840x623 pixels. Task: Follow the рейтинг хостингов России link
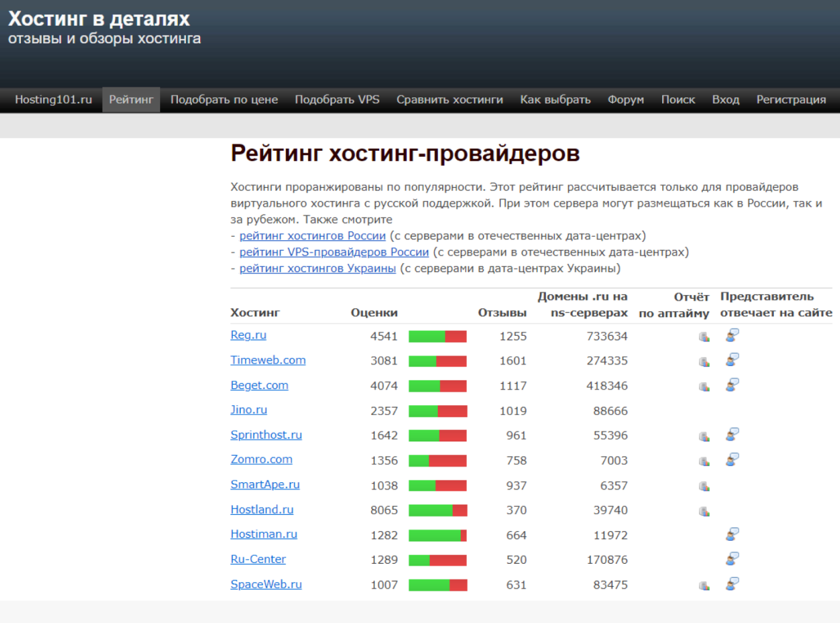pyautogui.click(x=311, y=235)
